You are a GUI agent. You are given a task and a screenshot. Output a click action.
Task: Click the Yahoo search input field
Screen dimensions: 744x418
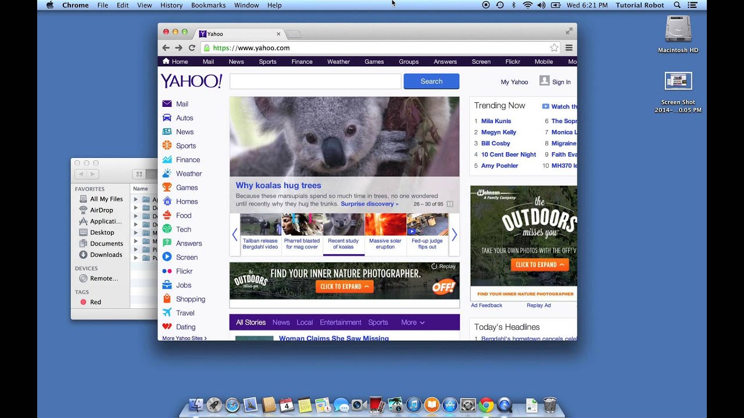click(316, 81)
